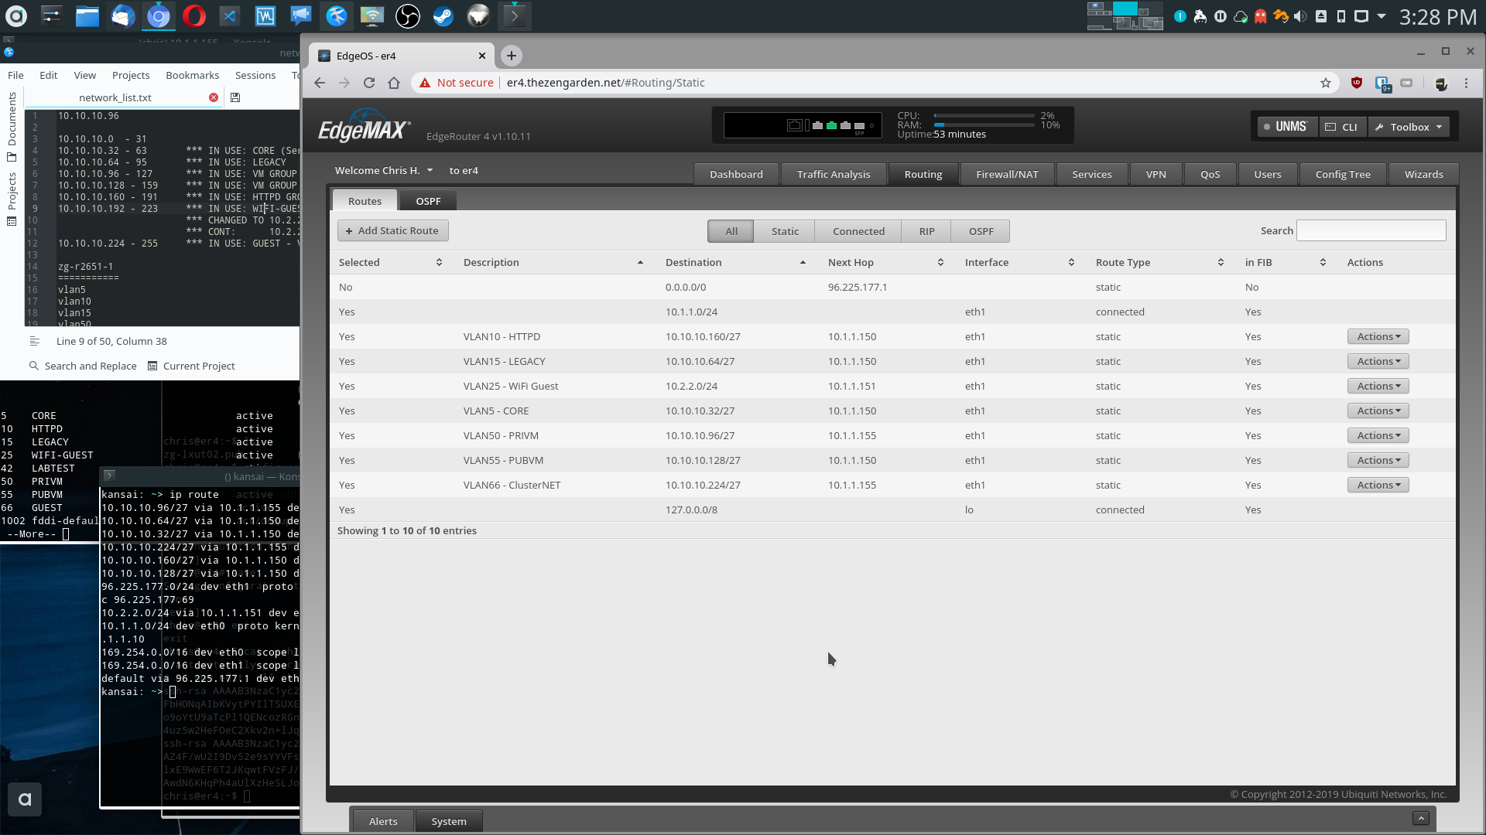Viewport: 1486px width, 835px height.
Task: Go to the browser home page
Action: pos(394,83)
